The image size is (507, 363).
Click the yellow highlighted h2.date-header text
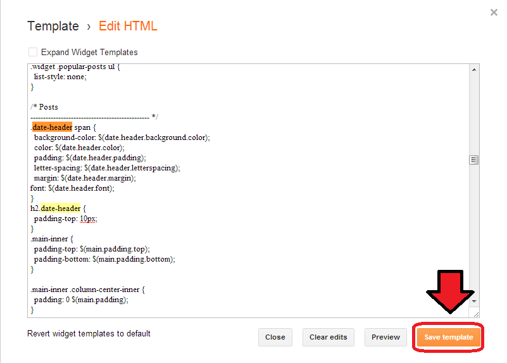tap(61, 208)
